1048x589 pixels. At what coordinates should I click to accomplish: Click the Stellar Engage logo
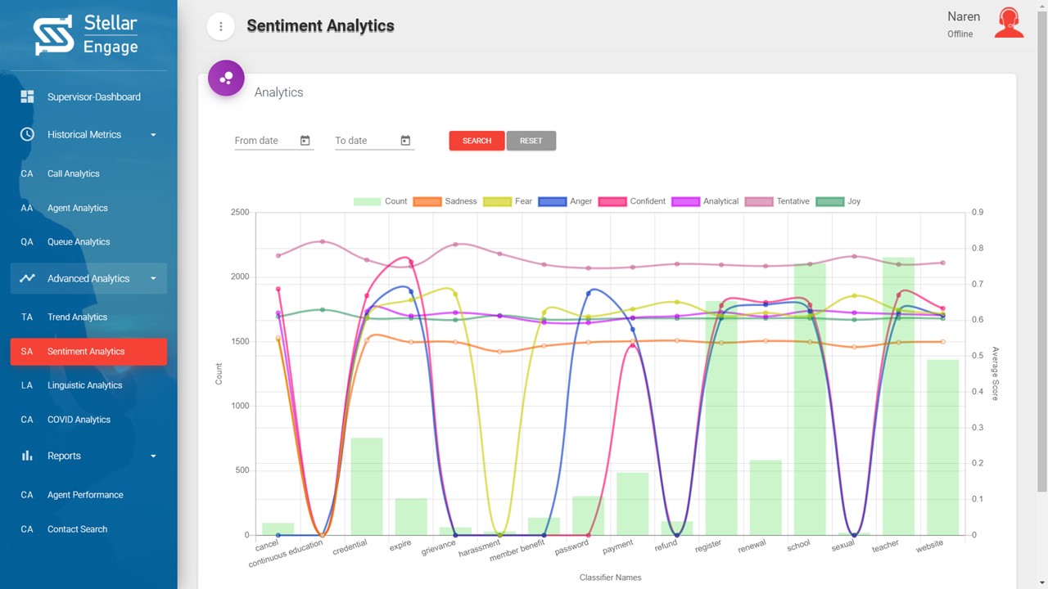pos(86,35)
